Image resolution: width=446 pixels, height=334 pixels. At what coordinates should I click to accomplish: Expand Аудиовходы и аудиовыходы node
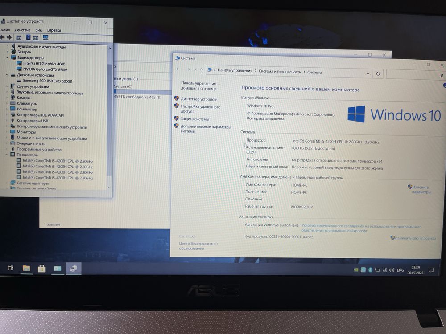coord(8,46)
